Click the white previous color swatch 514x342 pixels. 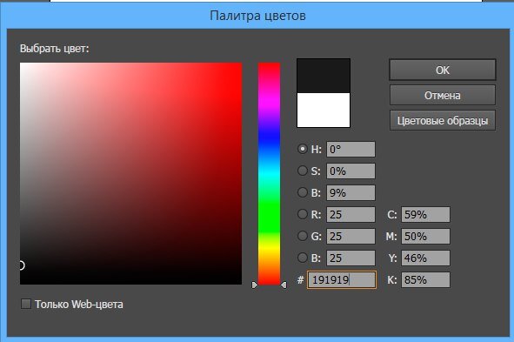[x=324, y=111]
